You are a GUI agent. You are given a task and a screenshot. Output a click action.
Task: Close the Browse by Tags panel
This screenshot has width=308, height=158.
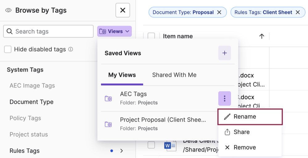click(x=122, y=10)
